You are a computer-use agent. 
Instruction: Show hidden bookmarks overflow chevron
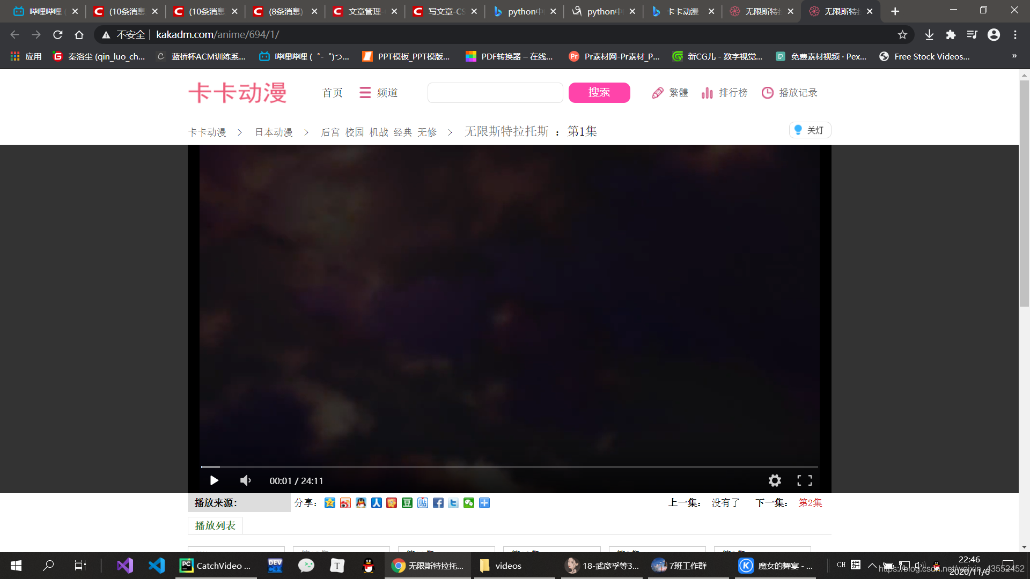pyautogui.click(x=1014, y=56)
